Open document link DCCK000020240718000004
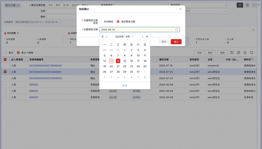The width and height of the screenshot is (262, 149). [x=45, y=66]
